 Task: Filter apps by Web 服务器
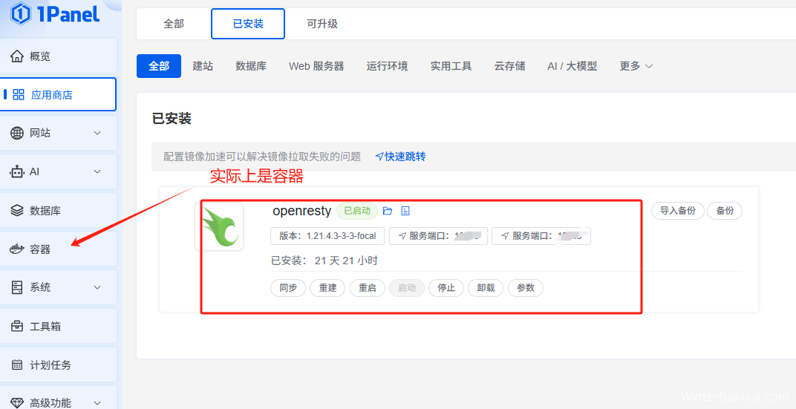[316, 66]
